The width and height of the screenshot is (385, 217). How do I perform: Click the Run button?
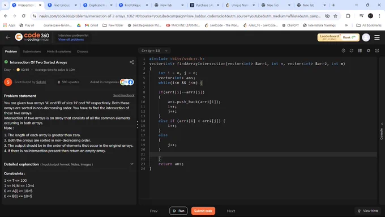tap(178, 211)
